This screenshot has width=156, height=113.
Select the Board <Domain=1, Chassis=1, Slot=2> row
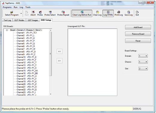[26, 30]
